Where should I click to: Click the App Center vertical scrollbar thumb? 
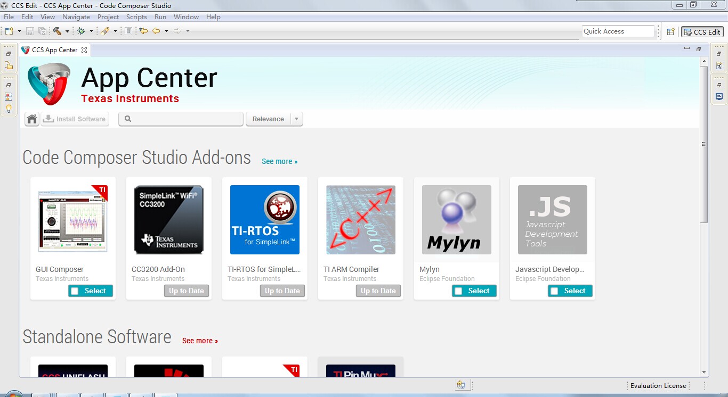[x=703, y=144]
